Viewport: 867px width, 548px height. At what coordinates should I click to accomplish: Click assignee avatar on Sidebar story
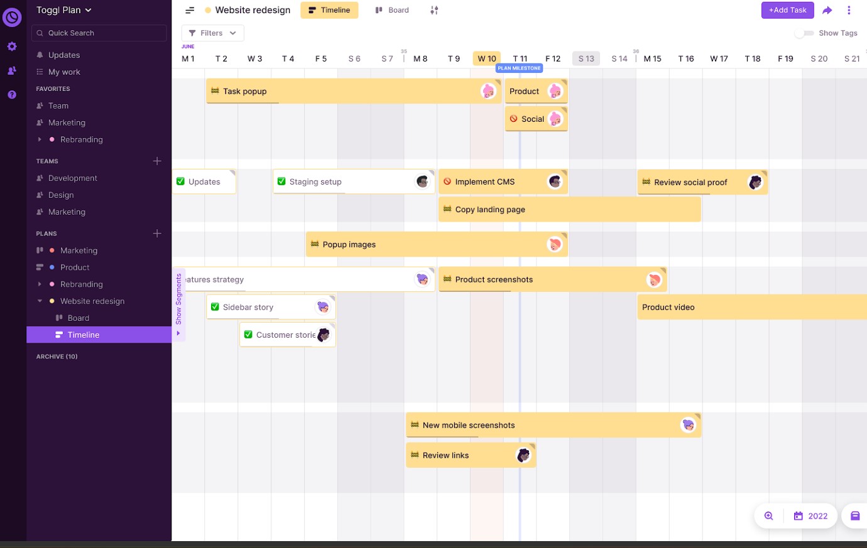click(322, 307)
